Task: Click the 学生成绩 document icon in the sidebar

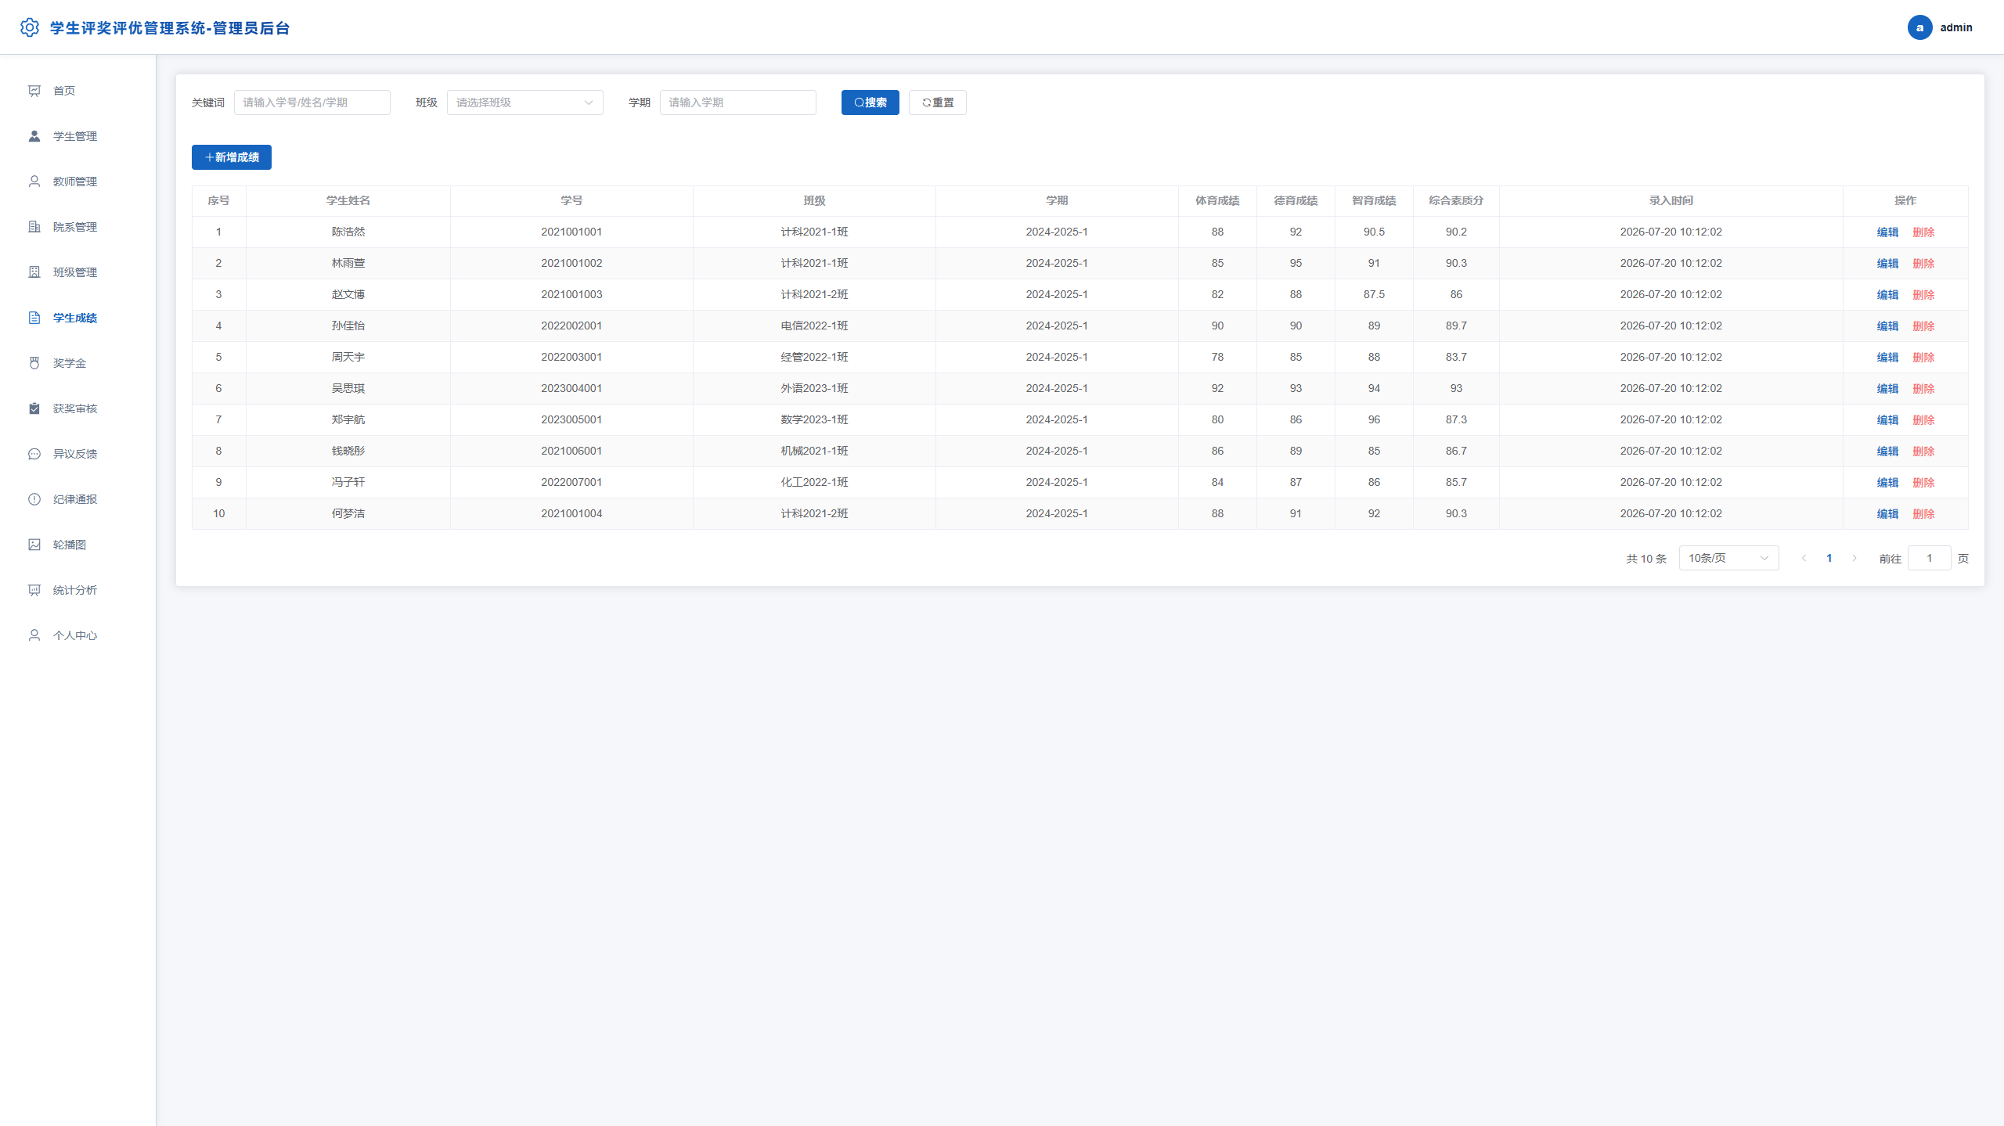Action: [x=34, y=318]
